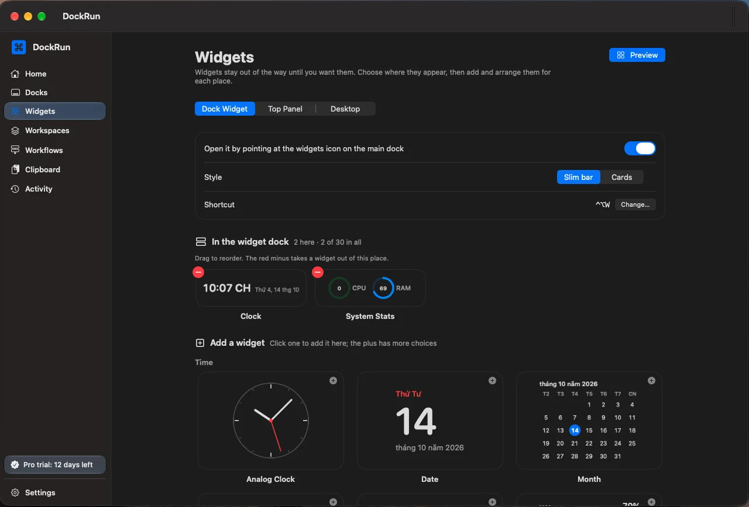Remove System Stats widget with red minus
Image resolution: width=749 pixels, height=507 pixels.
click(x=318, y=272)
